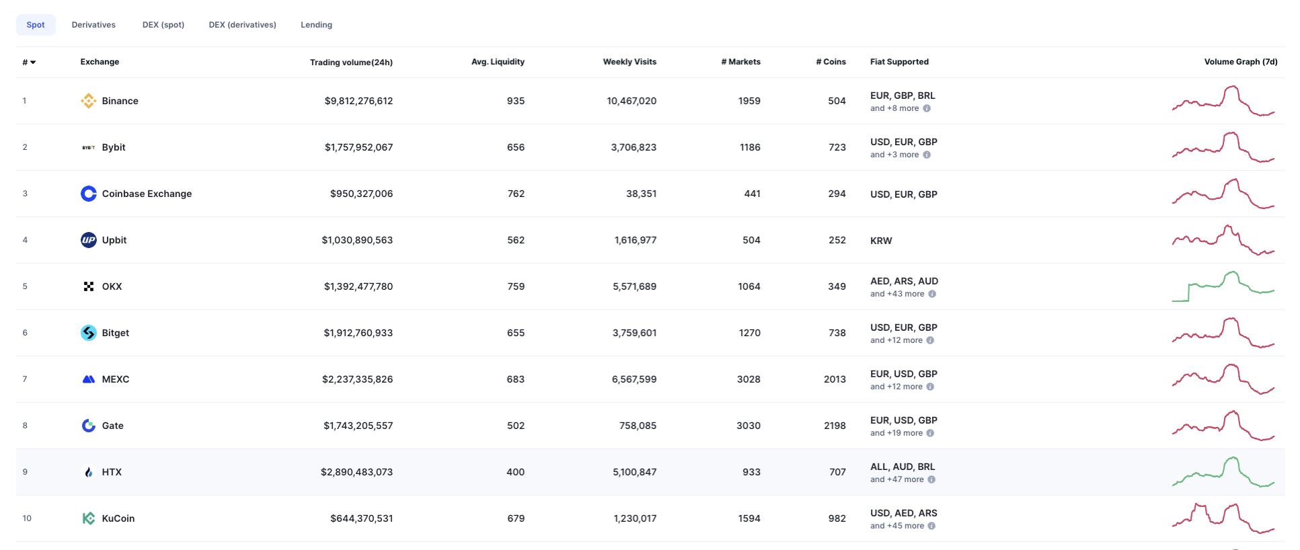
Task: Click the HTX logo icon
Action: 88,472
